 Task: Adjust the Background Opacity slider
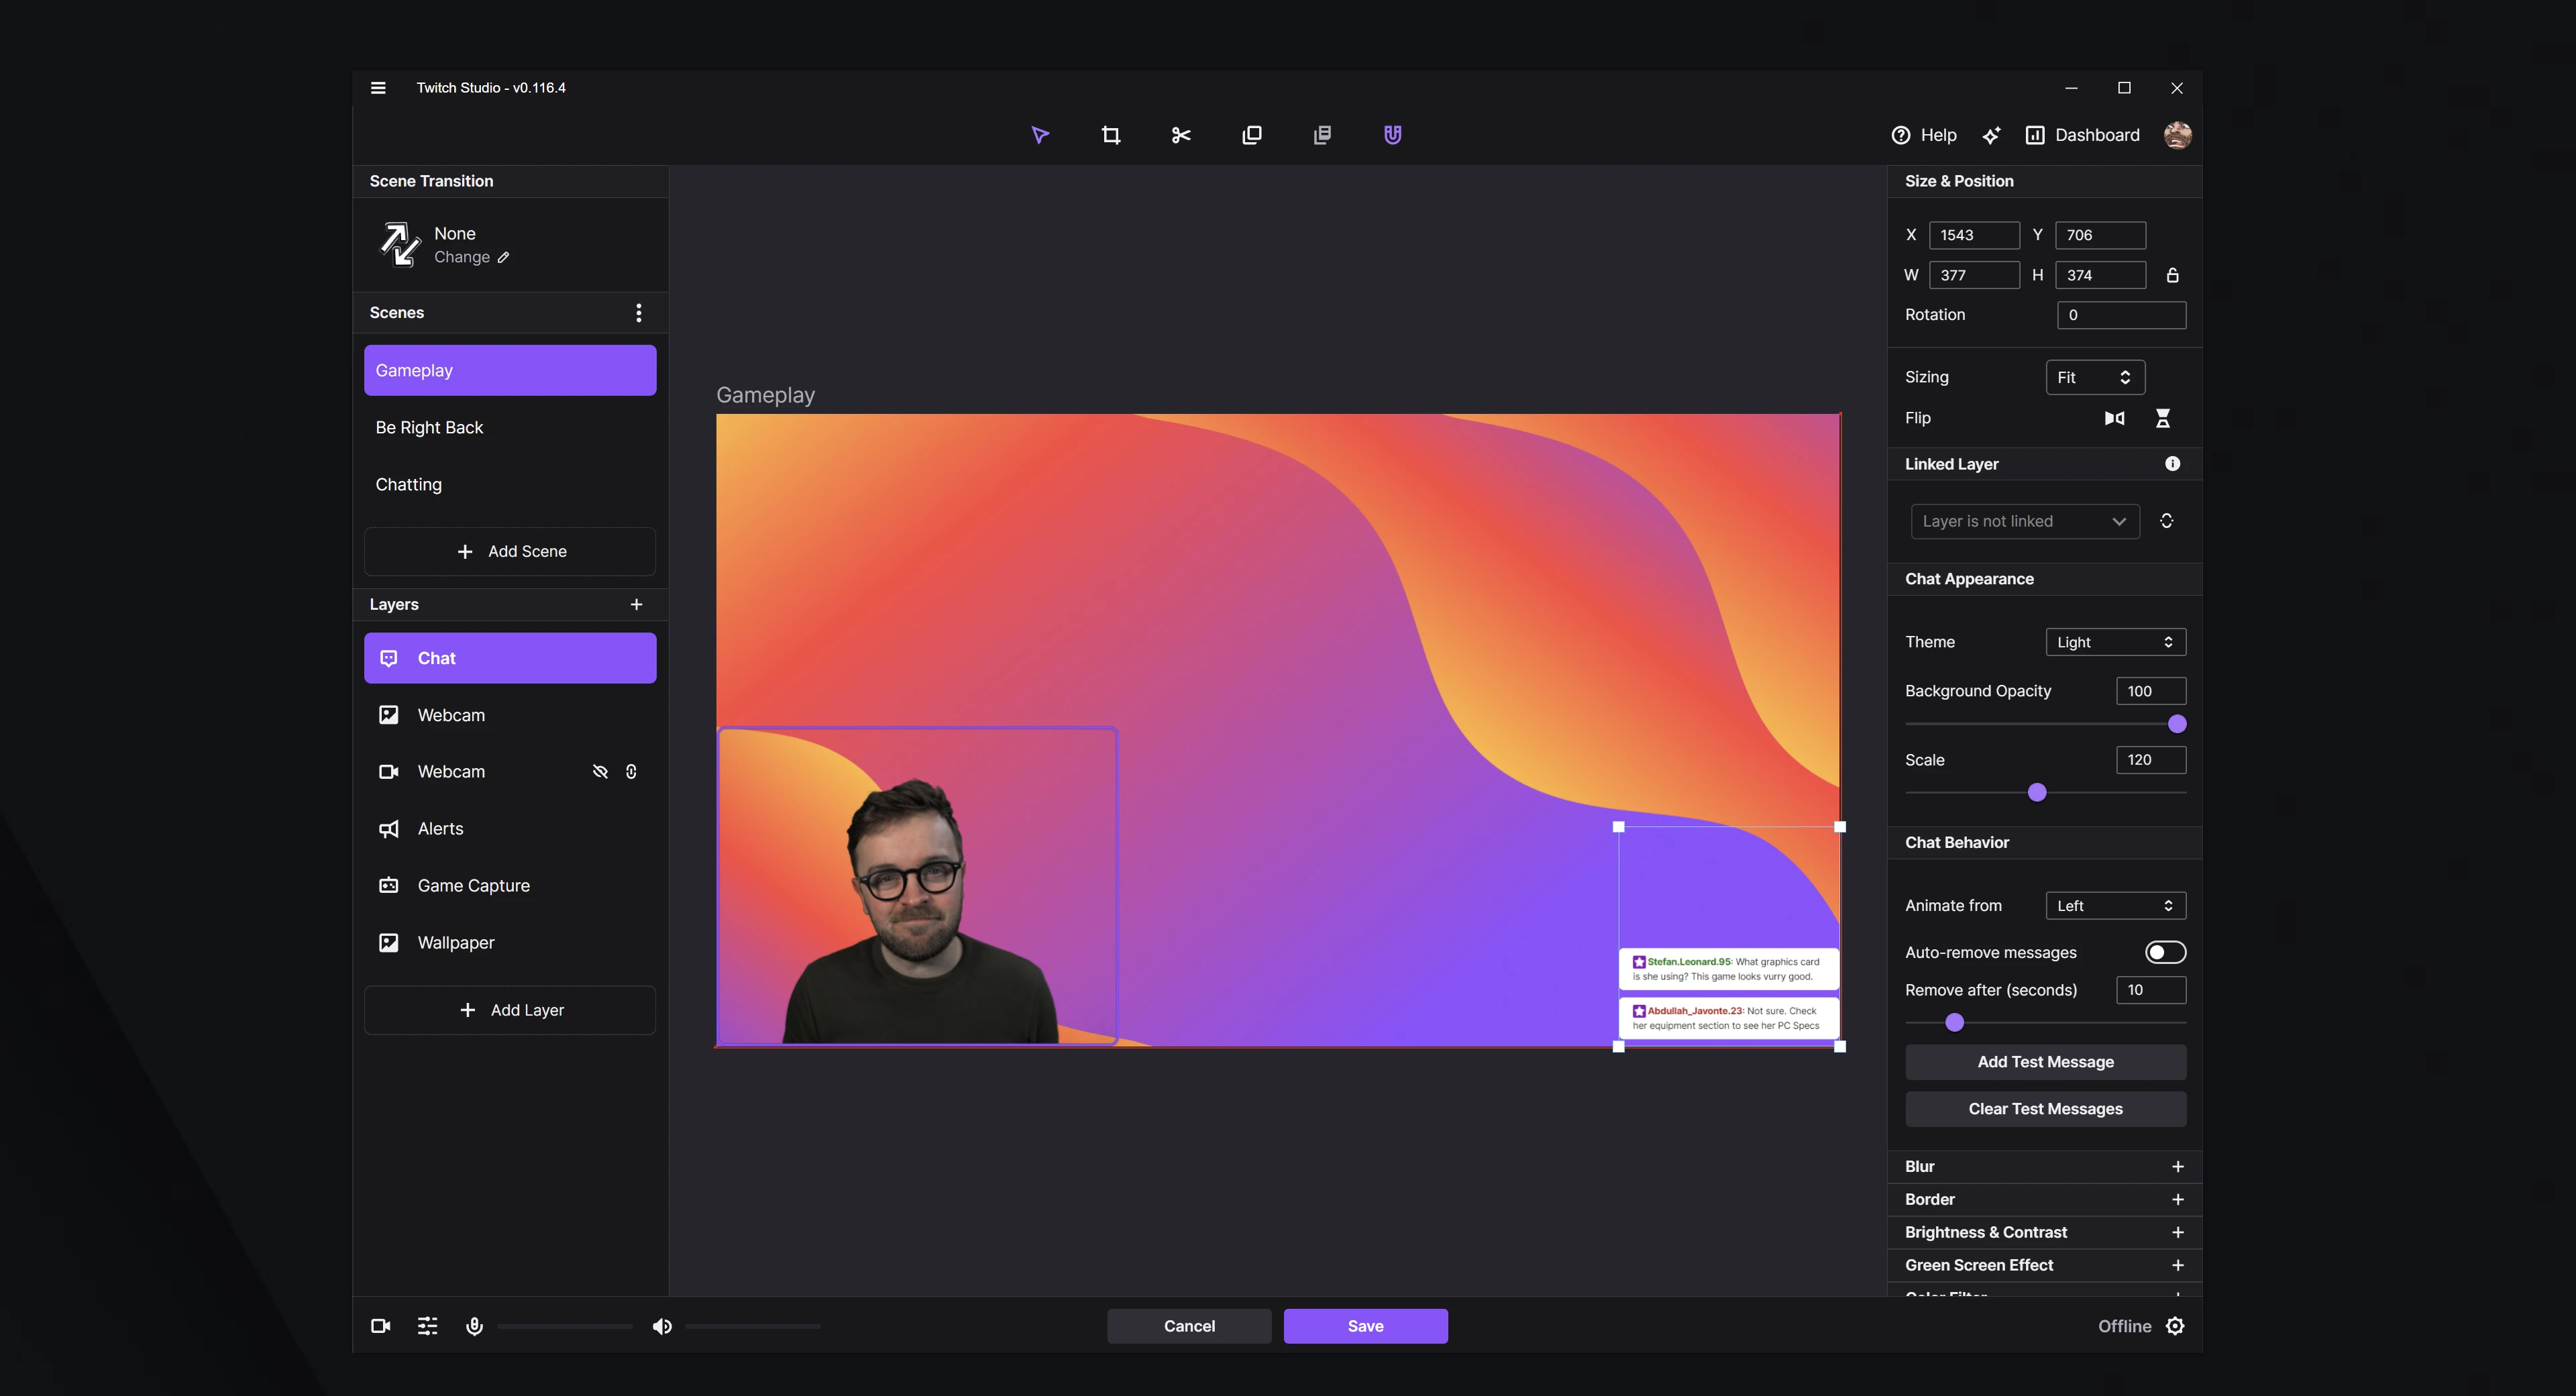click(2045, 724)
